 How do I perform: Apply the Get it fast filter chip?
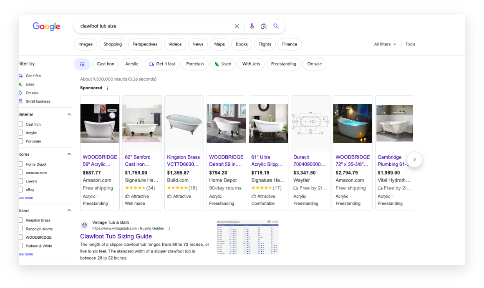click(x=162, y=64)
